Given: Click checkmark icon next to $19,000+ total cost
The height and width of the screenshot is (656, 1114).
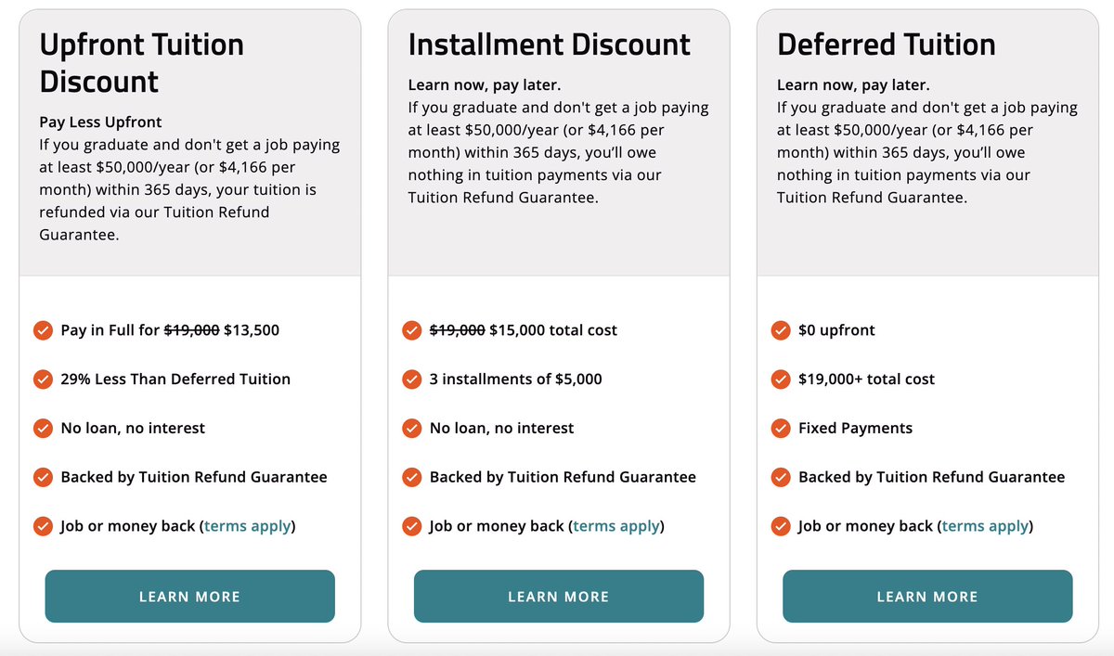Looking at the screenshot, I should tap(781, 379).
